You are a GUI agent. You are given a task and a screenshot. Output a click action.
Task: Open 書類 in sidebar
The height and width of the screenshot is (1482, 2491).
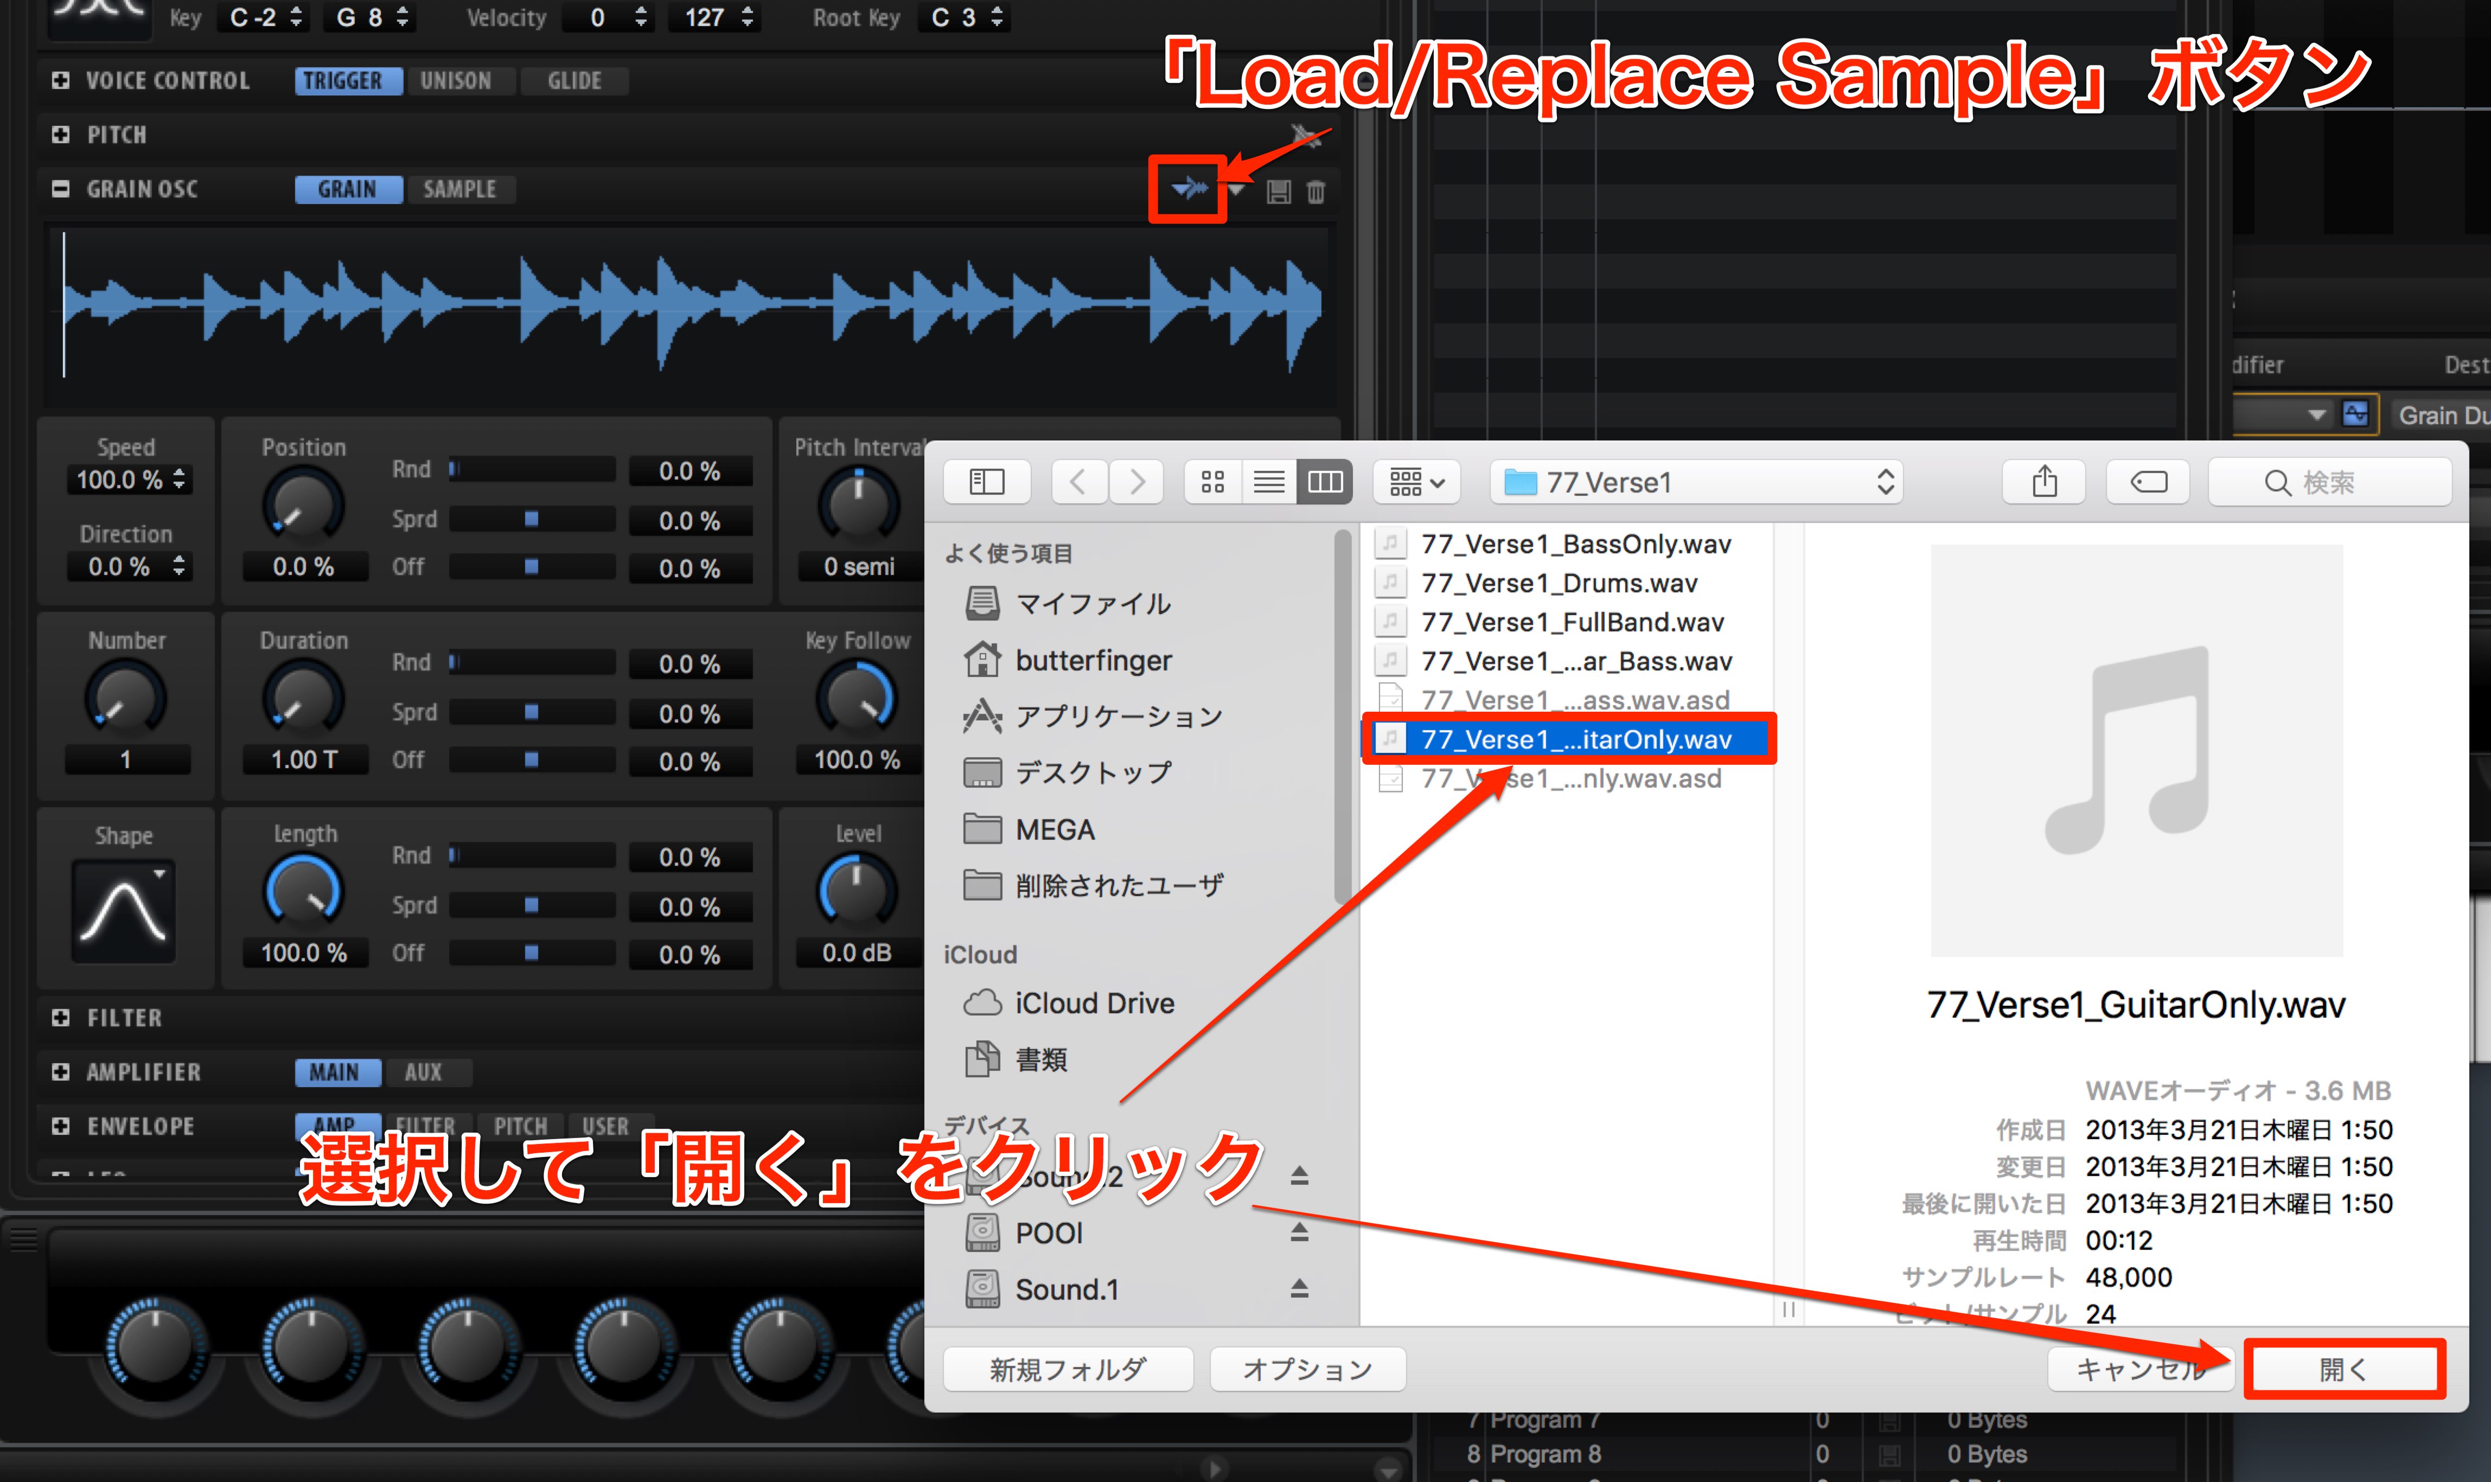pyautogui.click(x=1015, y=1058)
